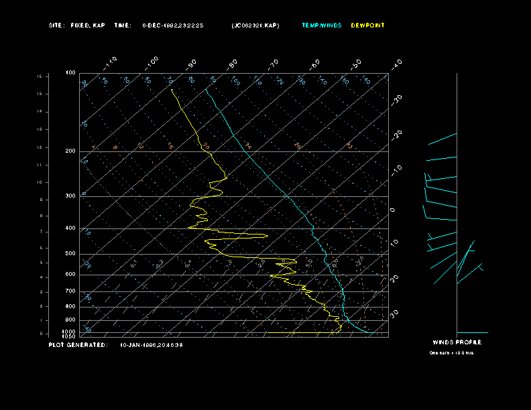Image resolution: width=531 pixels, height=410 pixels.
Task: Click the (JC062321.KAP) file name
Action: 255,25
